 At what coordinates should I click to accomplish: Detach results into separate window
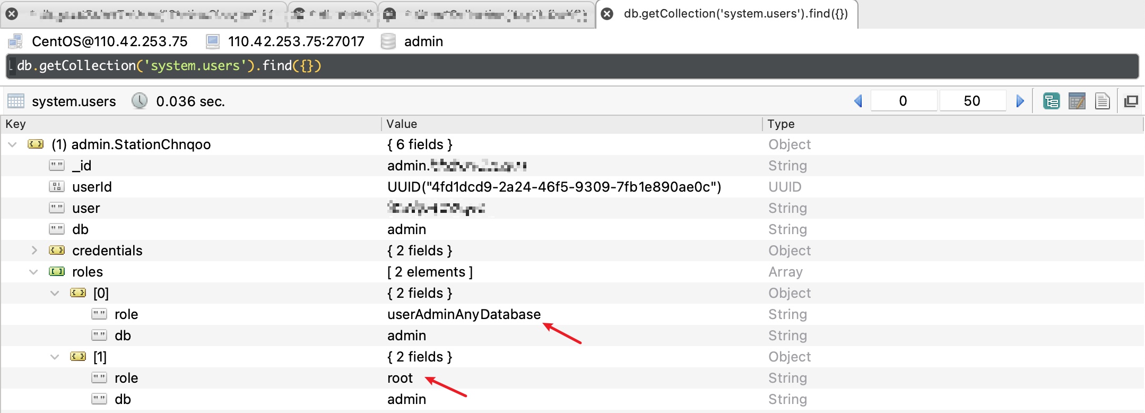pos(1131,101)
